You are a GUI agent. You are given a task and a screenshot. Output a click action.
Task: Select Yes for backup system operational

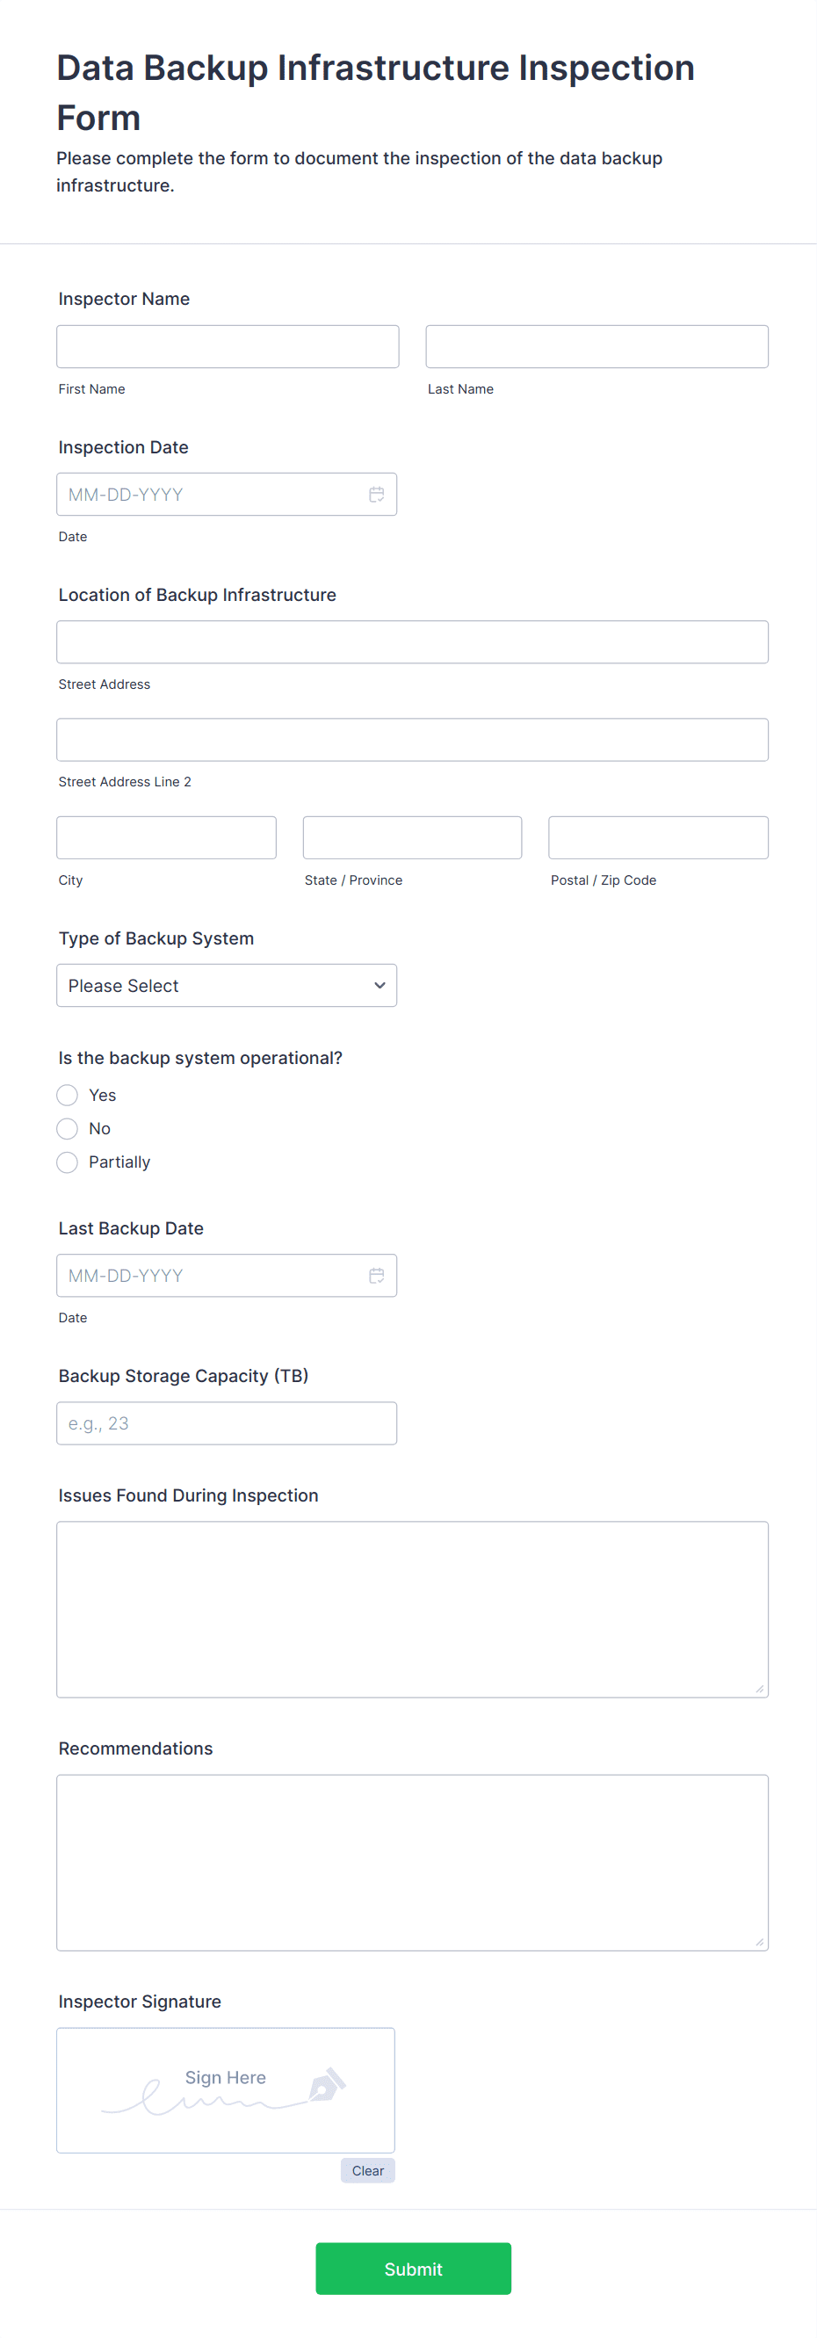pos(67,1095)
